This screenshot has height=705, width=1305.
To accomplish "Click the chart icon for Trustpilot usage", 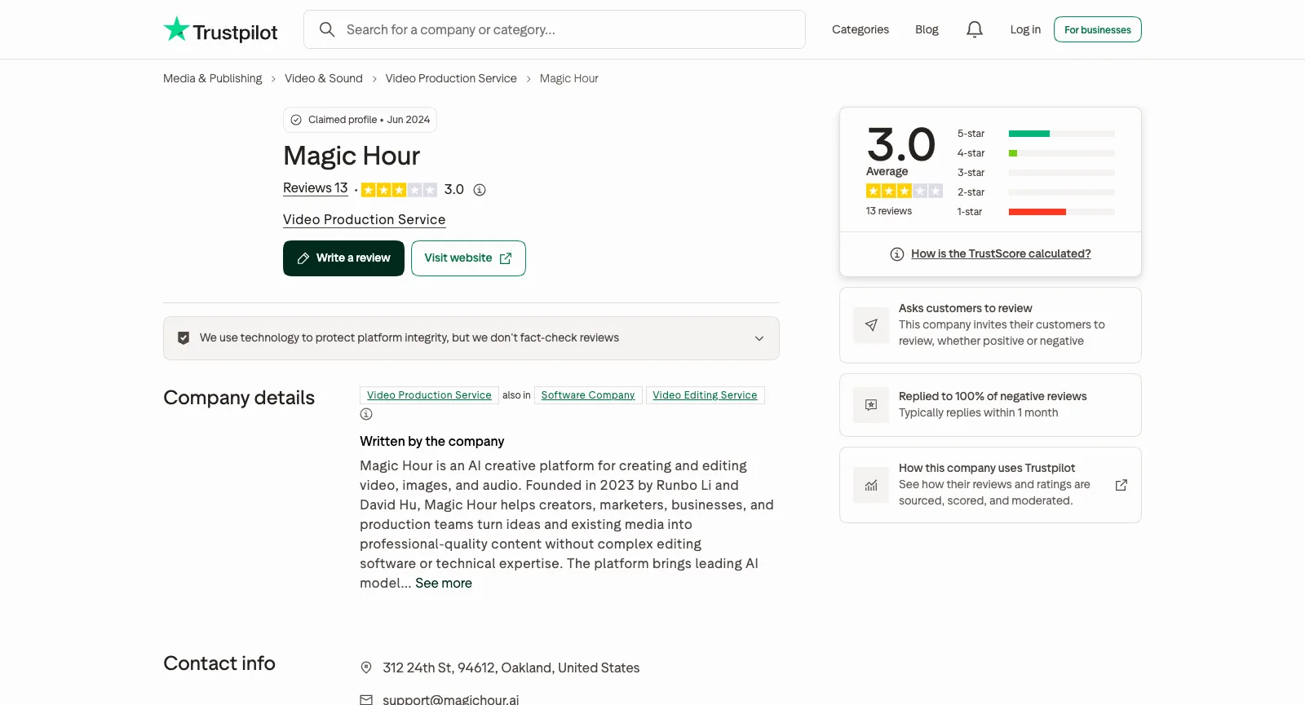I will coord(871,485).
